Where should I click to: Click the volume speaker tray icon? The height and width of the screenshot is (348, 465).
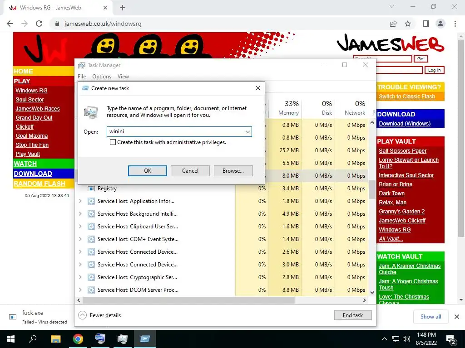[x=406, y=339]
